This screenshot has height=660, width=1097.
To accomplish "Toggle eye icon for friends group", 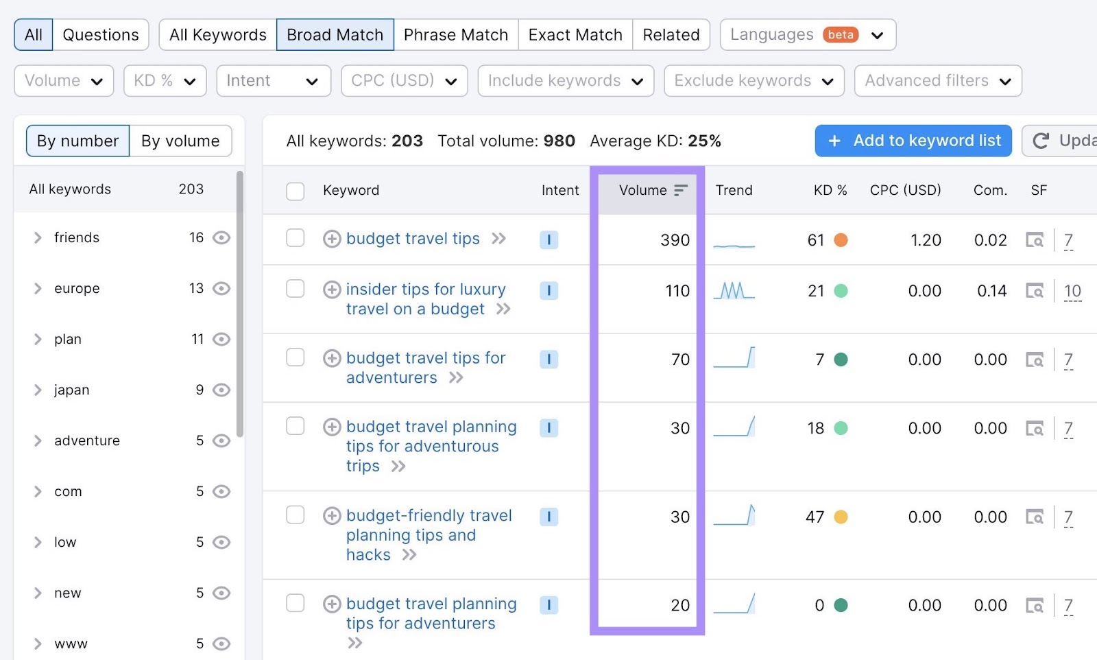I will click(x=221, y=237).
